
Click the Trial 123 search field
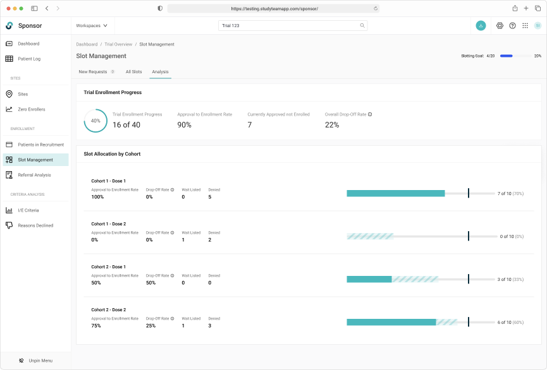pos(293,25)
